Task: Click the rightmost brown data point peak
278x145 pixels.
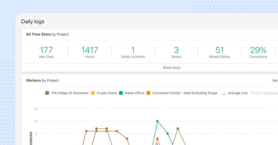Action: [x=178, y=128]
